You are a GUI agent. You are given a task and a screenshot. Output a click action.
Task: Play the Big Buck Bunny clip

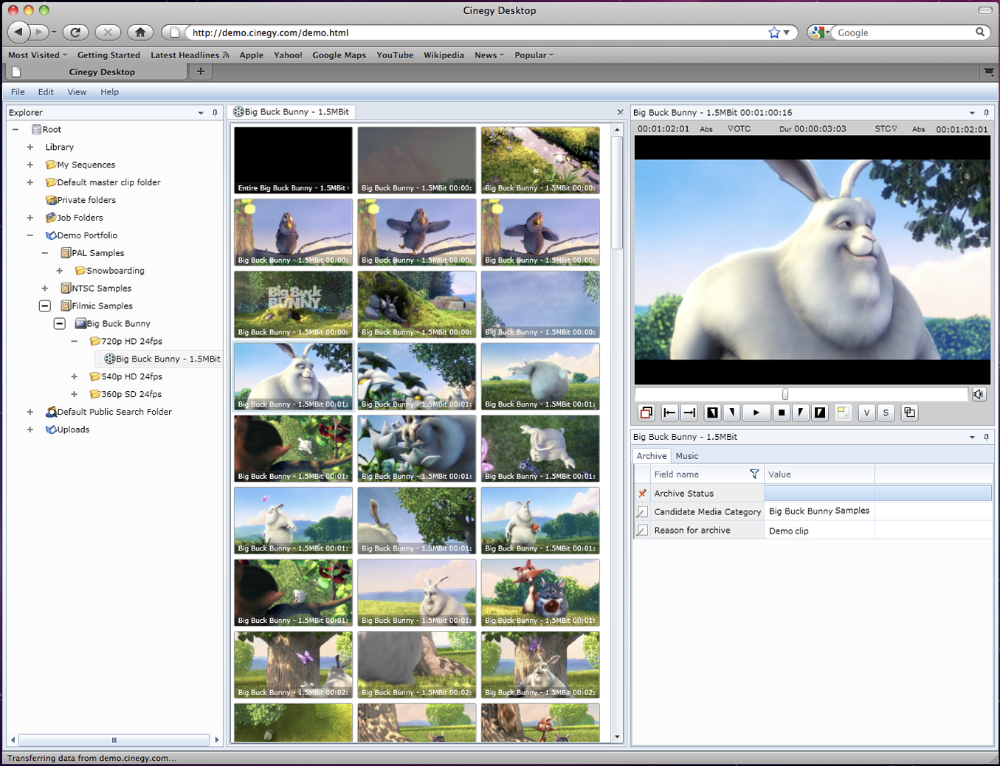tap(756, 413)
